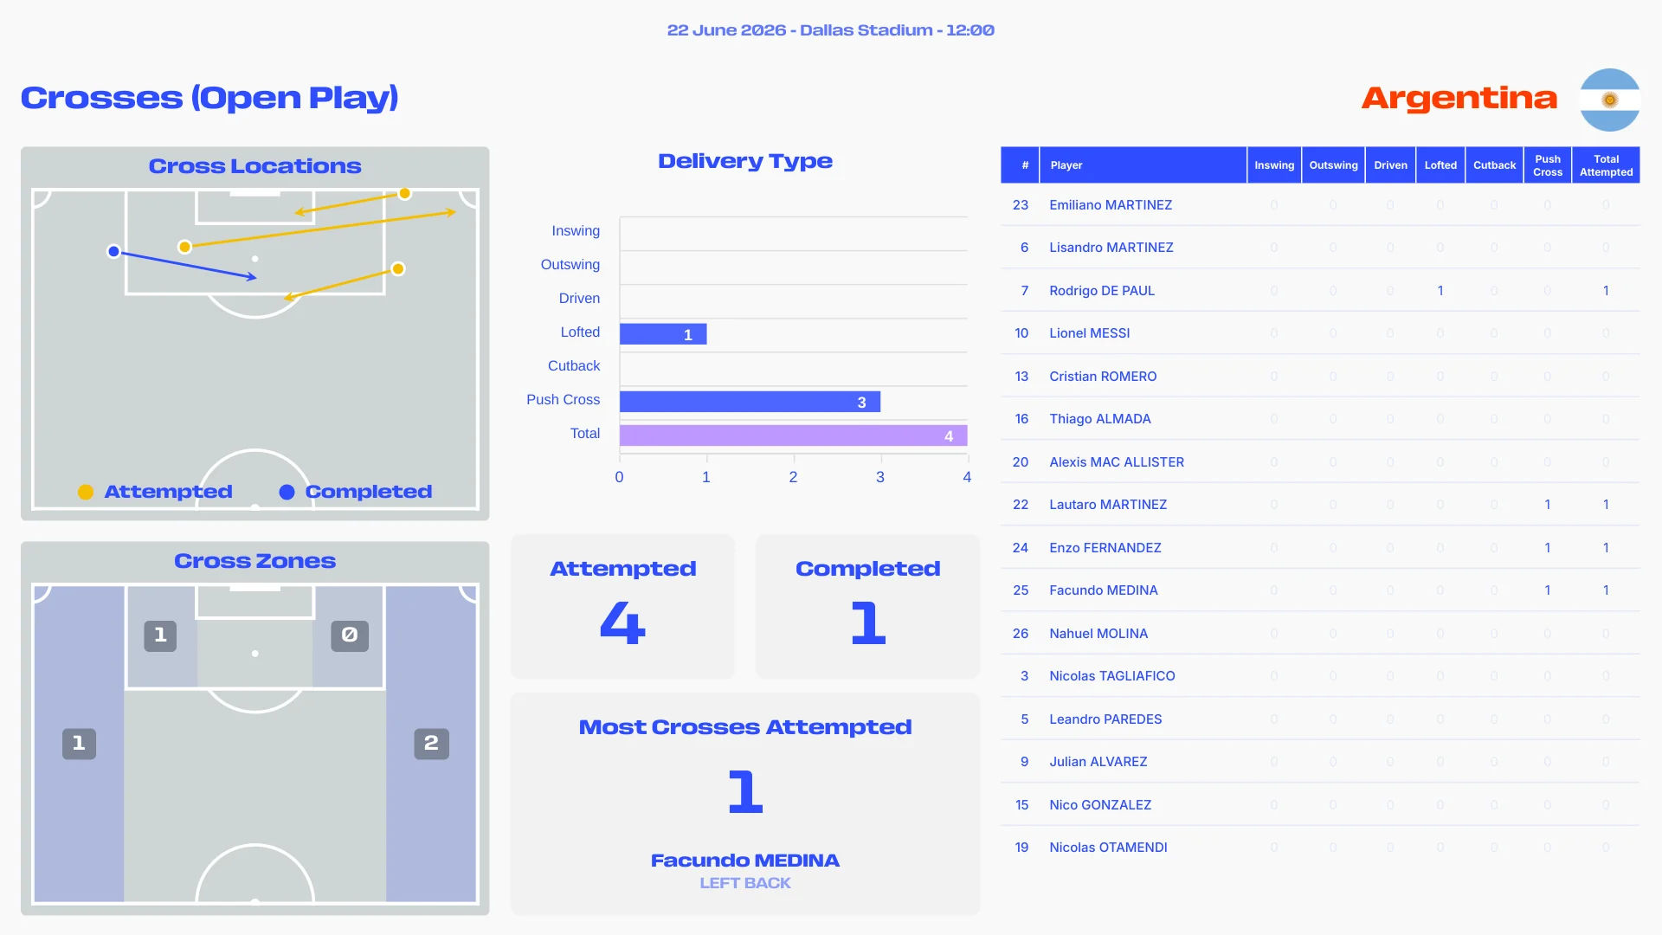Click Facundo MEDINA in Most Crosses card
Screen dimensions: 1662x935
pyautogui.click(x=745, y=861)
